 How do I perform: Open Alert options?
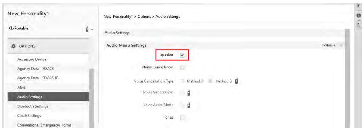point(21,88)
